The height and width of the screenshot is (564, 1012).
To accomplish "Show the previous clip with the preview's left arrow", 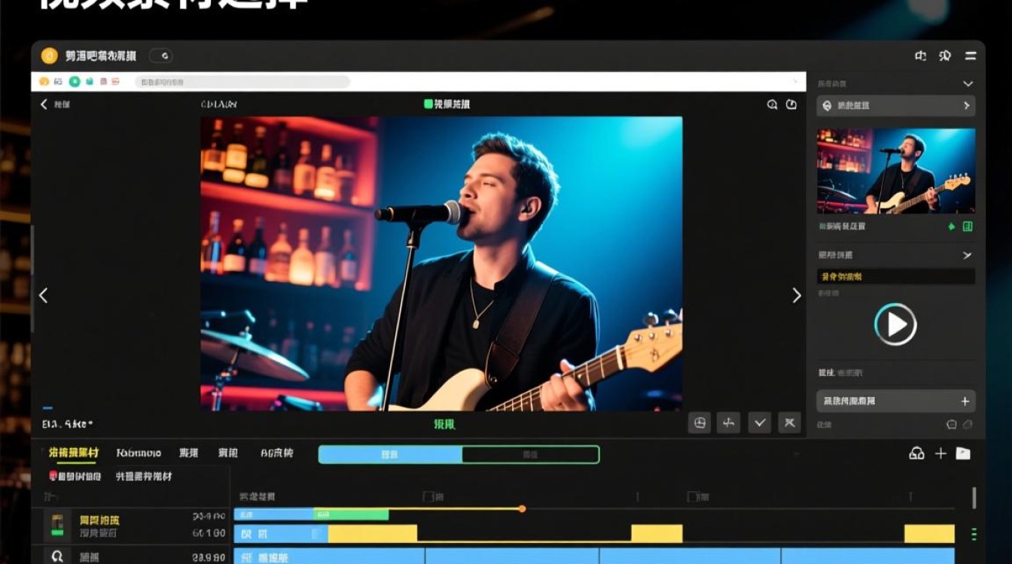I will [x=43, y=296].
